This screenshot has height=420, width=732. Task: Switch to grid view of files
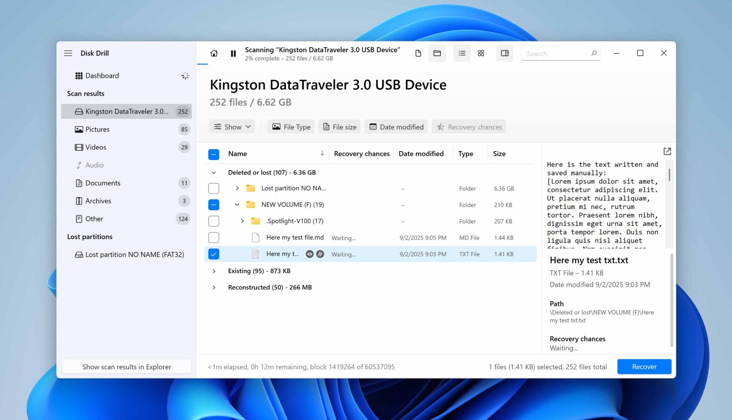480,53
